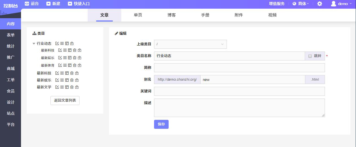Open the 上级类目 parent category dropdown

point(190,44)
